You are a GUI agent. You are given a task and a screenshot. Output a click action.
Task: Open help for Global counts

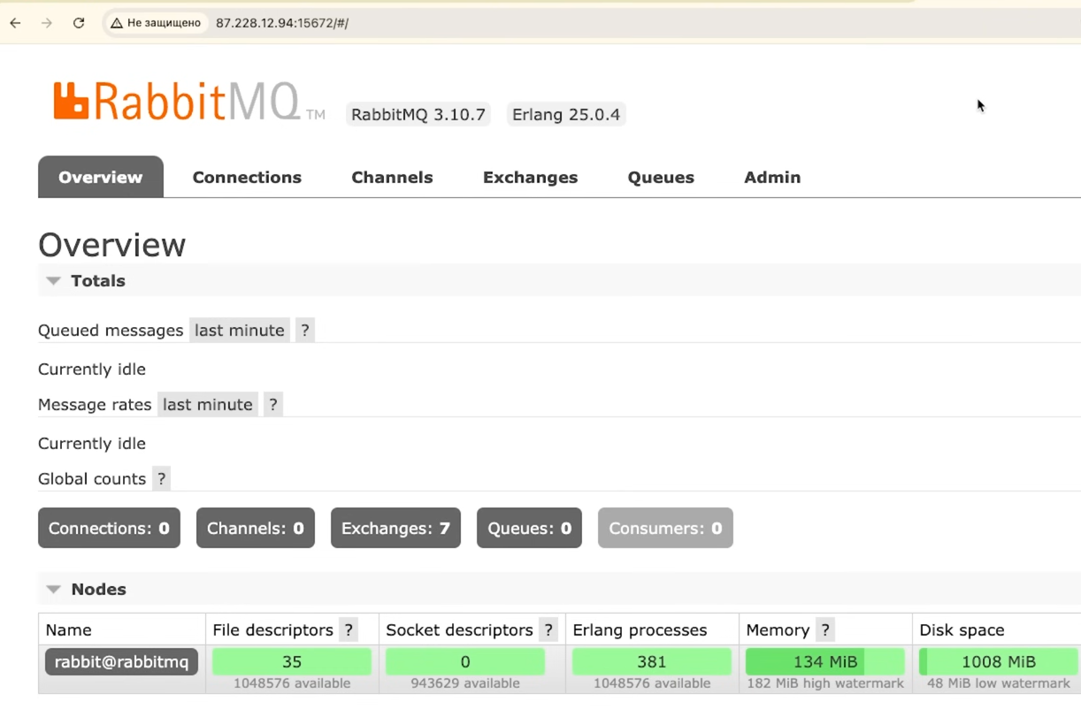[x=161, y=478]
